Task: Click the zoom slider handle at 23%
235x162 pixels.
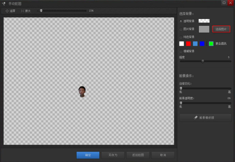Action: click(x=41, y=11)
